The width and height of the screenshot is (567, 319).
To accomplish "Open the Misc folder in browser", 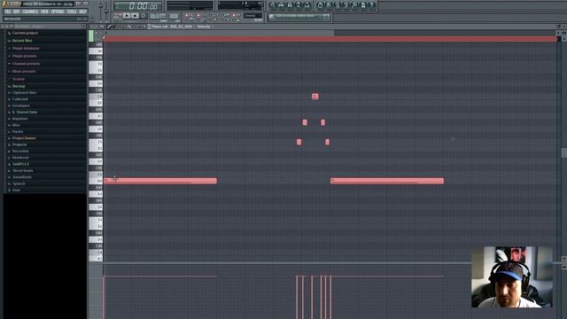I will (16, 125).
